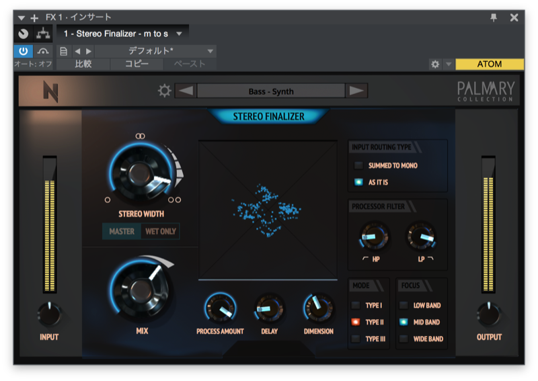
Task: Click the Mix knob
Action: click(141, 290)
